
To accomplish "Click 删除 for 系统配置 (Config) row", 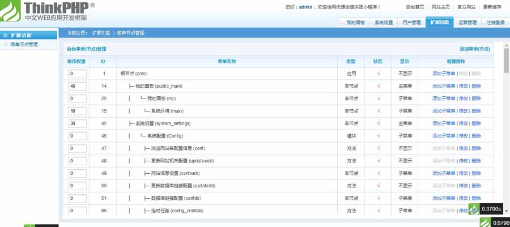I will (476, 136).
